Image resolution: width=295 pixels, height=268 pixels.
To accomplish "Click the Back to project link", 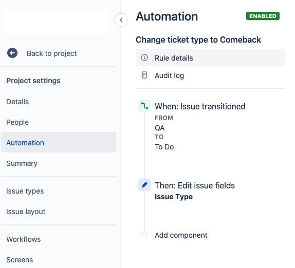I will (52, 53).
